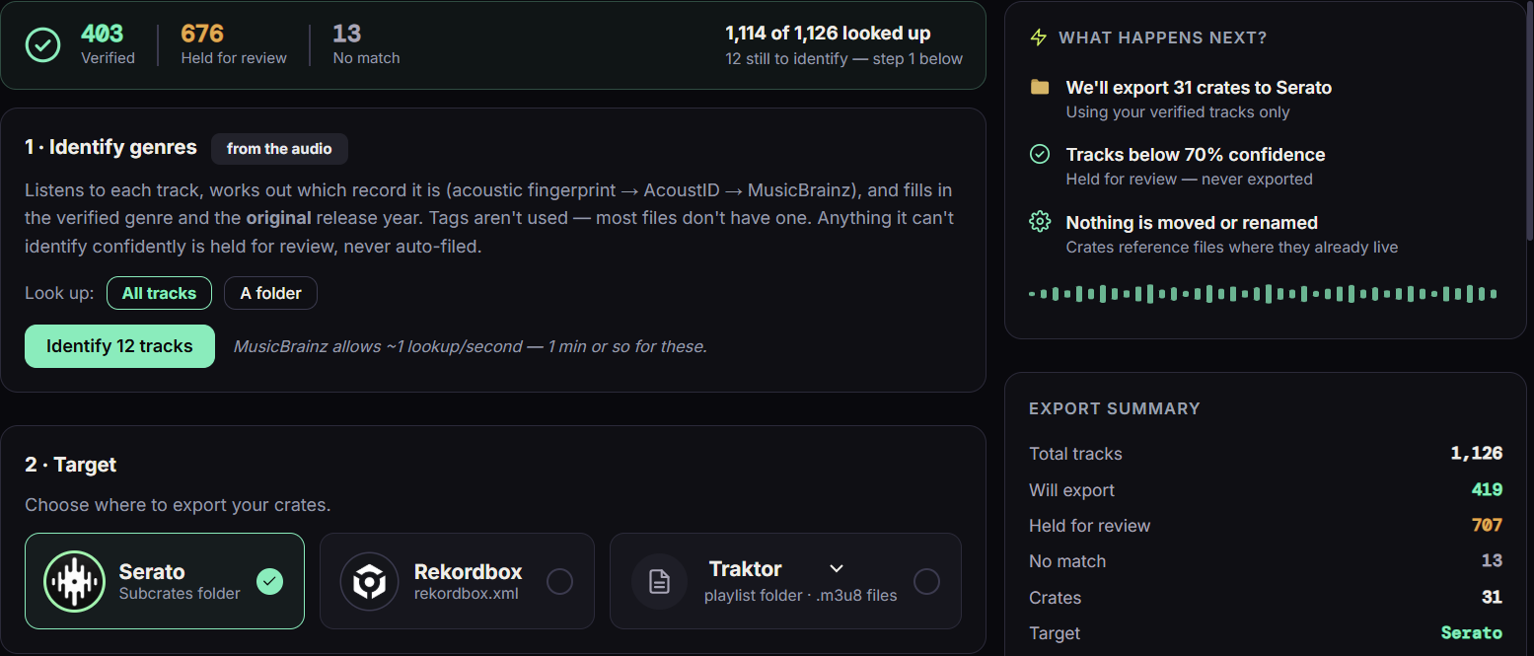This screenshot has width=1534, height=656.
Task: Select the Traktor radio button
Action: click(x=926, y=582)
